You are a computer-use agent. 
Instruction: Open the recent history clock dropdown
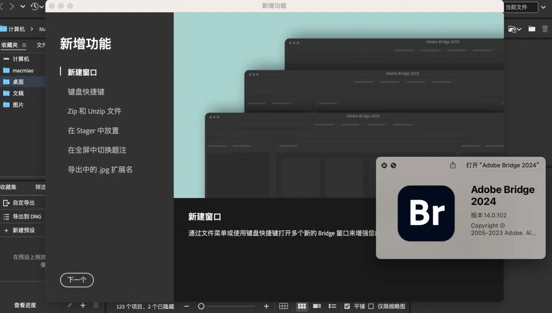tap(37, 6)
